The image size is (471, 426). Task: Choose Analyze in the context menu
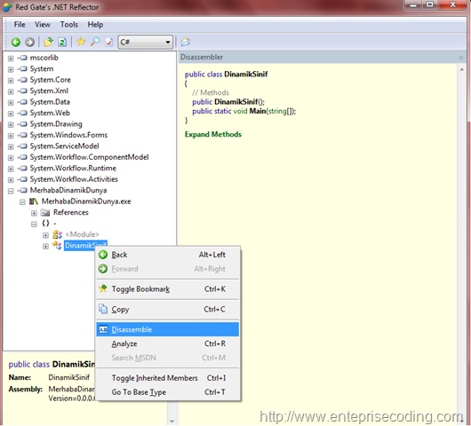(x=168, y=343)
